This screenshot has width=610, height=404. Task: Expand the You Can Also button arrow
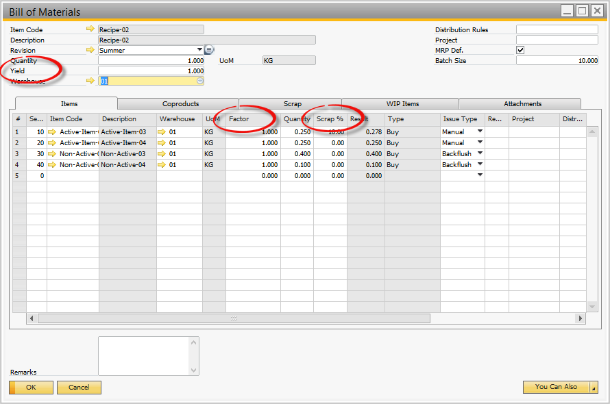click(594, 388)
